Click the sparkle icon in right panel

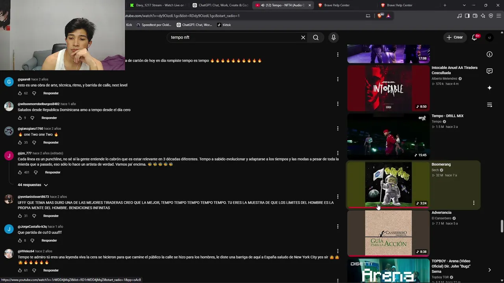point(489,88)
